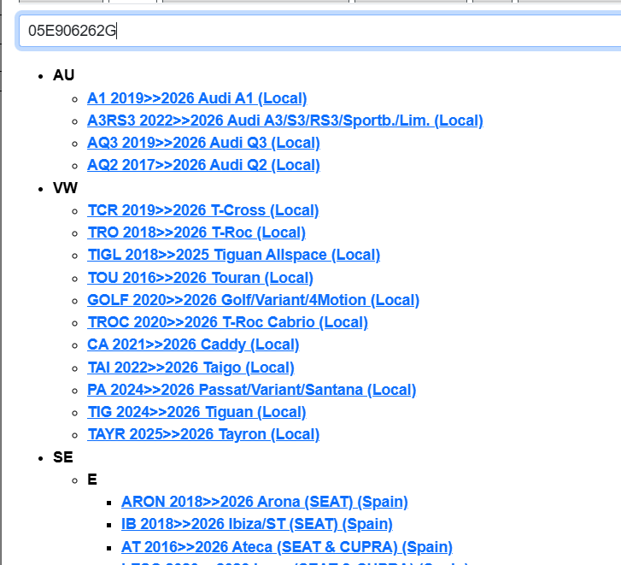Image resolution: width=621 pixels, height=565 pixels.
Task: Click the TAI 2022>>2026 Taigo link
Action: pyautogui.click(x=190, y=368)
